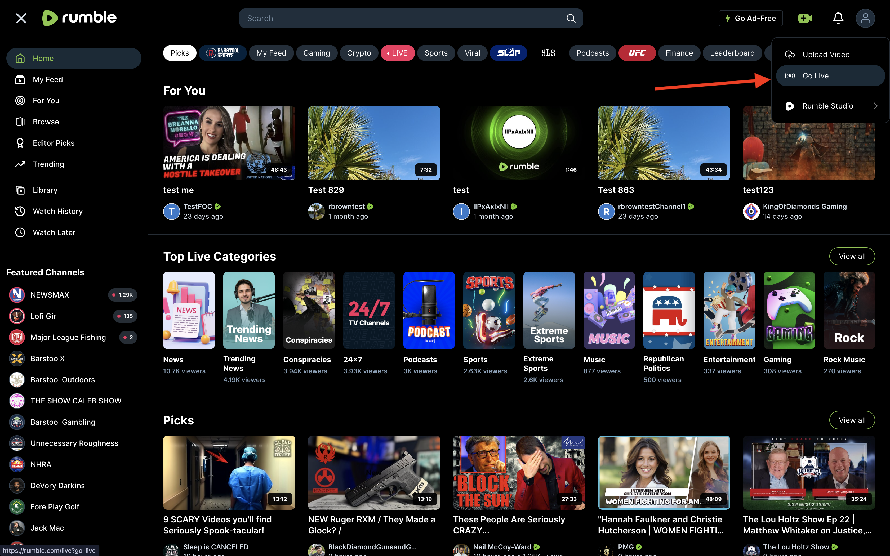Click the green upload camera icon

(x=805, y=18)
